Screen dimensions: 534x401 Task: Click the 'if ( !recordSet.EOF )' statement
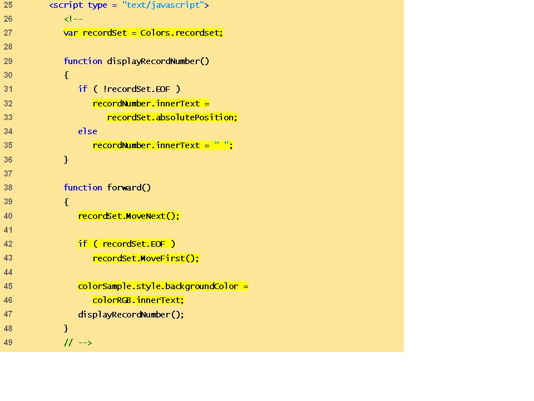pyautogui.click(x=129, y=89)
